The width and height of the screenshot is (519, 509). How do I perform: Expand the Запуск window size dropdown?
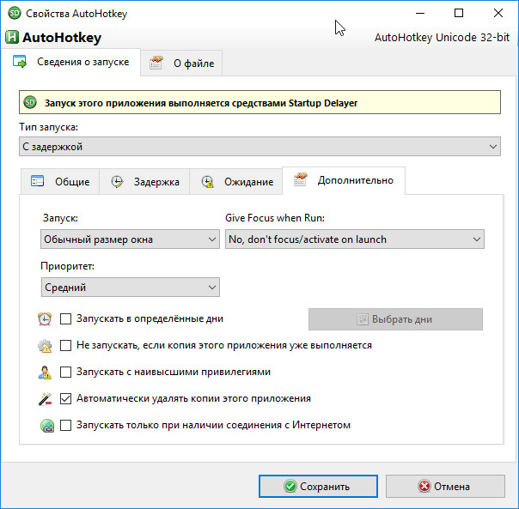tap(130, 239)
